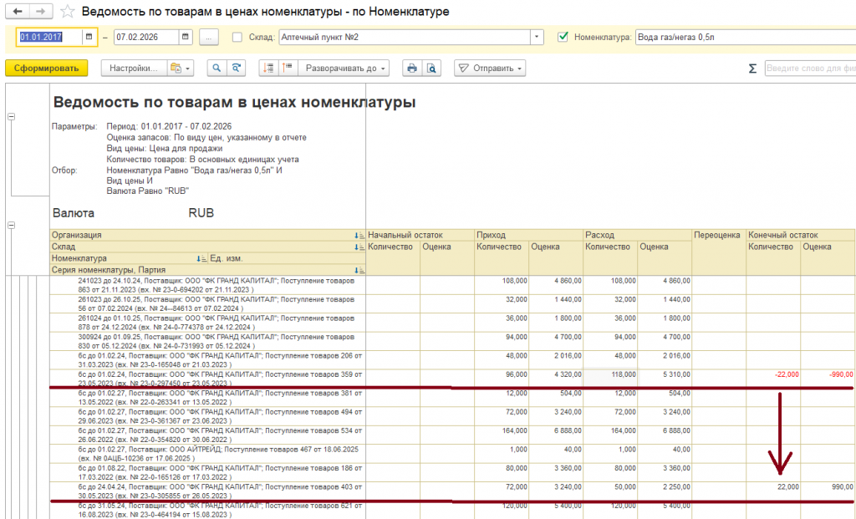The height and width of the screenshot is (519, 856).
Task: Open calendar for the end date field
Action: (185, 38)
